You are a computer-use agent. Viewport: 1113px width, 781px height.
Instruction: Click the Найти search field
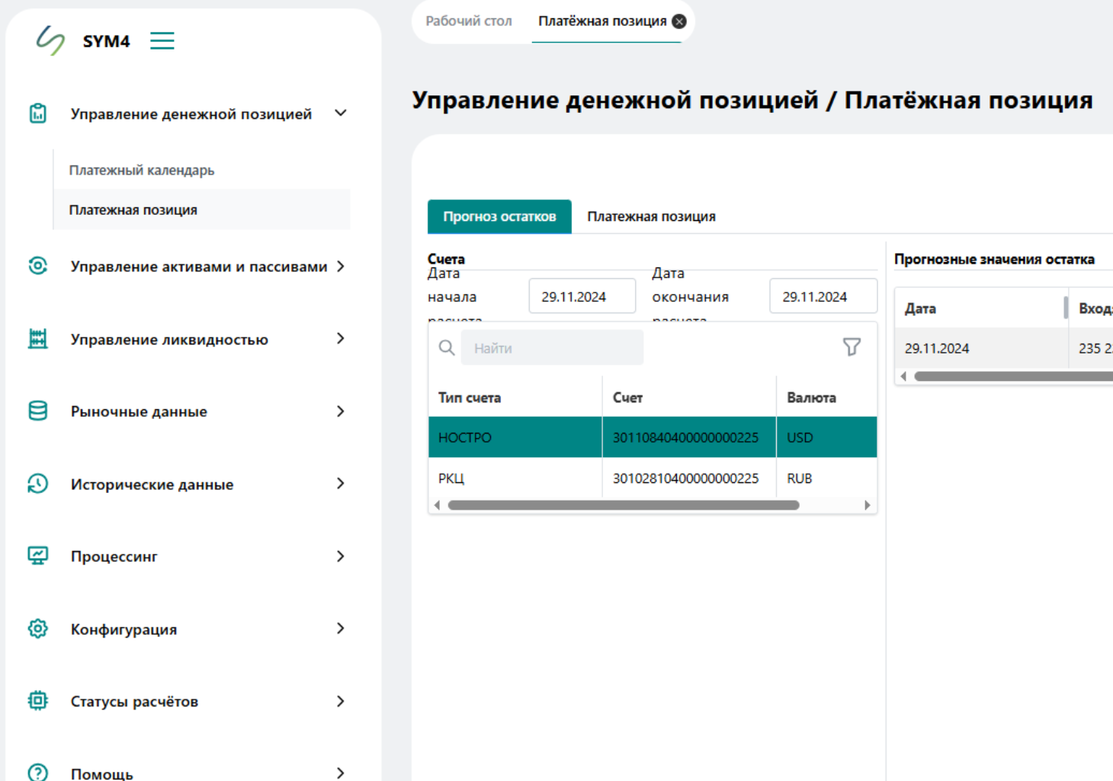tap(552, 348)
